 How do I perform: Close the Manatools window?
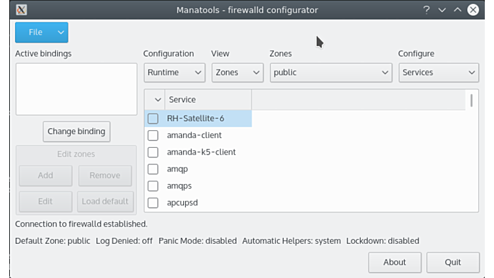pos(473,10)
